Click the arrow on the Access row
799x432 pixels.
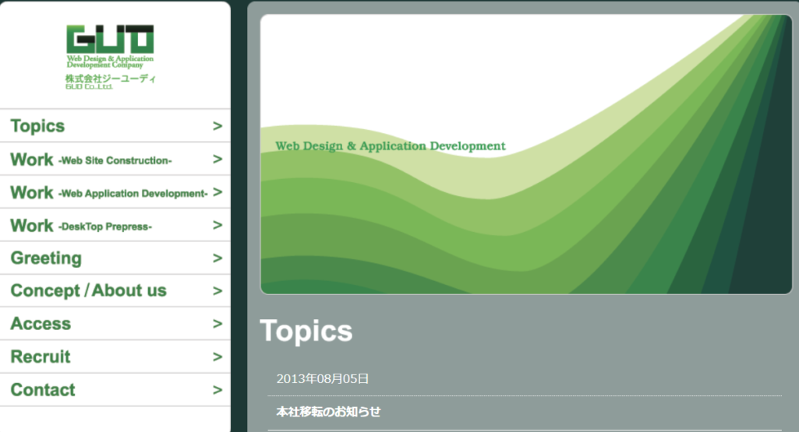217,324
